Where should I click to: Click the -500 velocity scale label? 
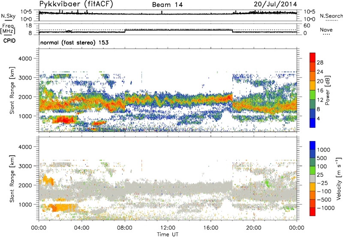tap(324, 200)
